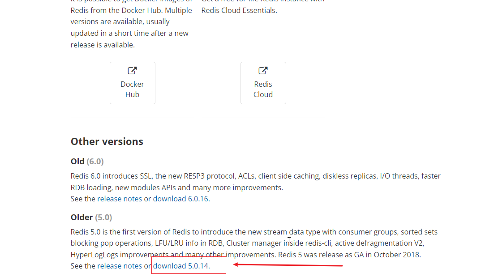Click the 'Other versions' heading

tap(107, 141)
